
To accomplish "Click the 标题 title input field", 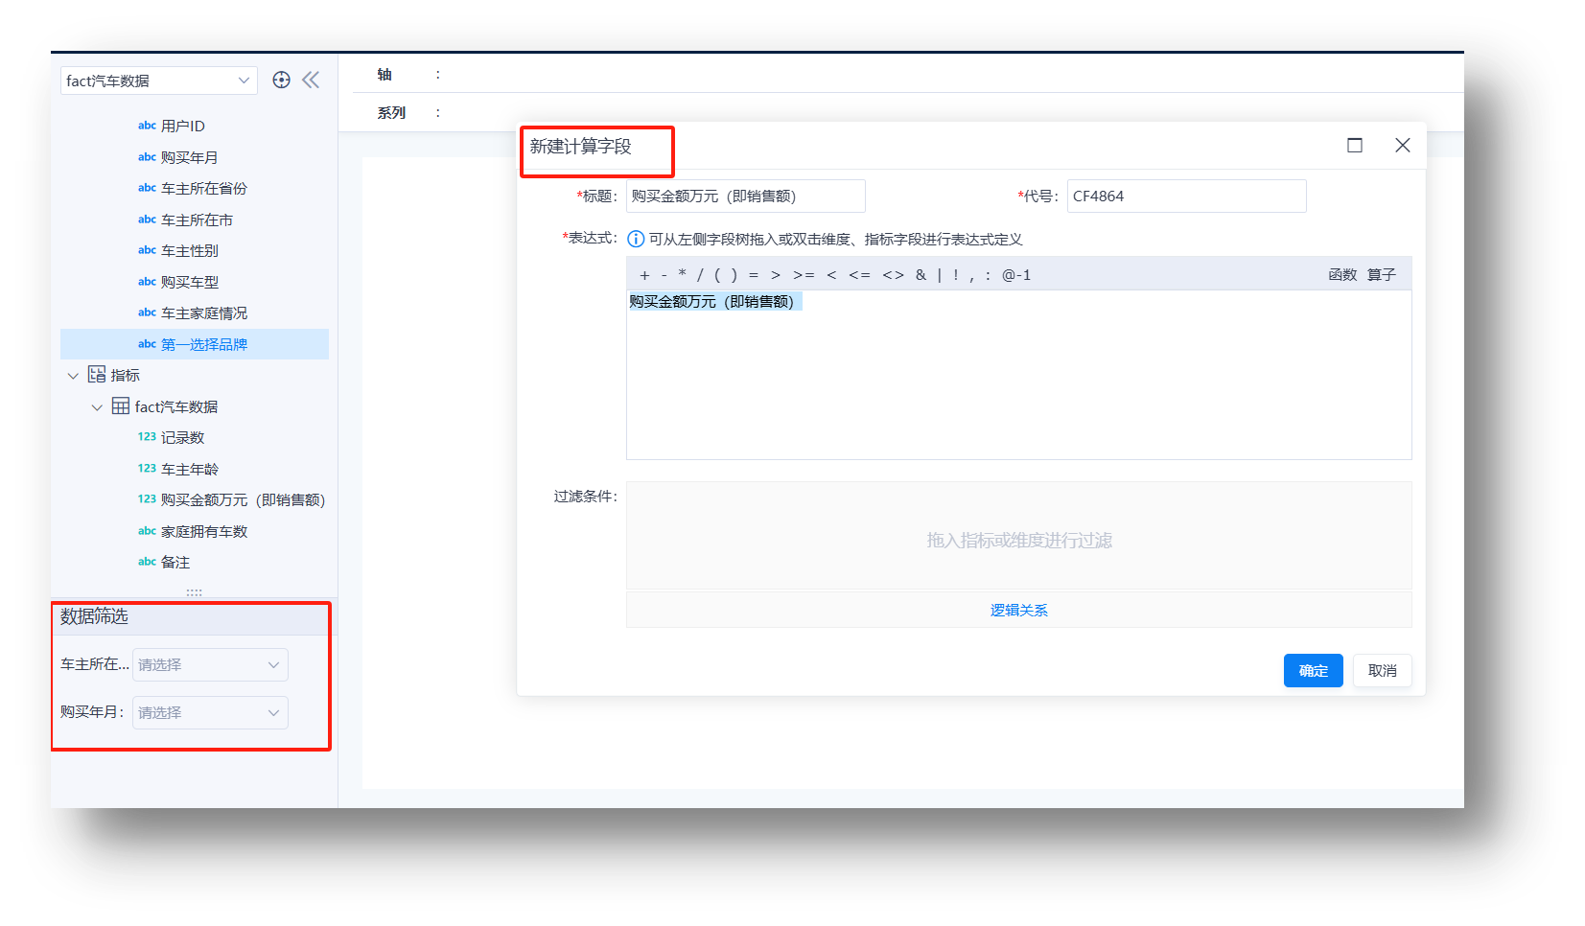I will coord(745,197).
